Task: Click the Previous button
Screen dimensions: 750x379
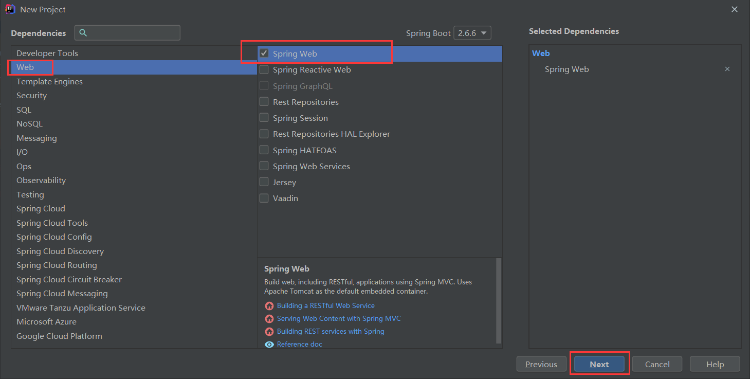Action: click(x=541, y=364)
